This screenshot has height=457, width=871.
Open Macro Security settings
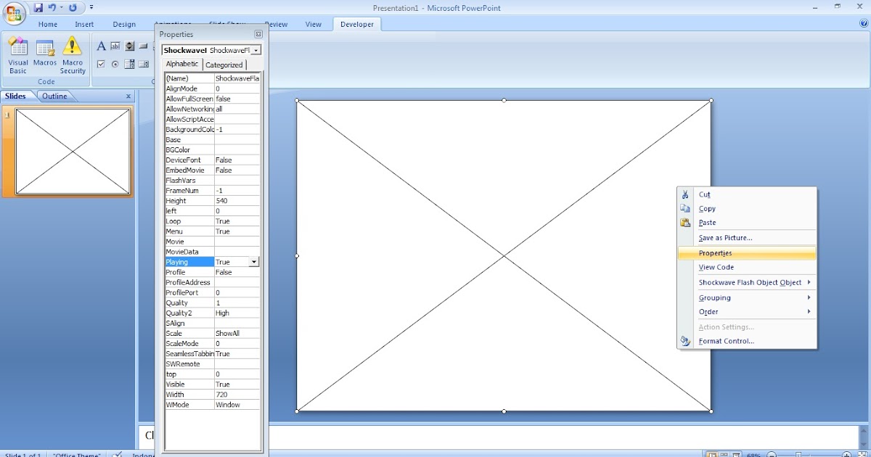[x=73, y=55]
